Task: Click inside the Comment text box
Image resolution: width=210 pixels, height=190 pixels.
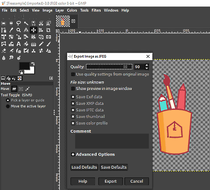Action: click(x=112, y=141)
